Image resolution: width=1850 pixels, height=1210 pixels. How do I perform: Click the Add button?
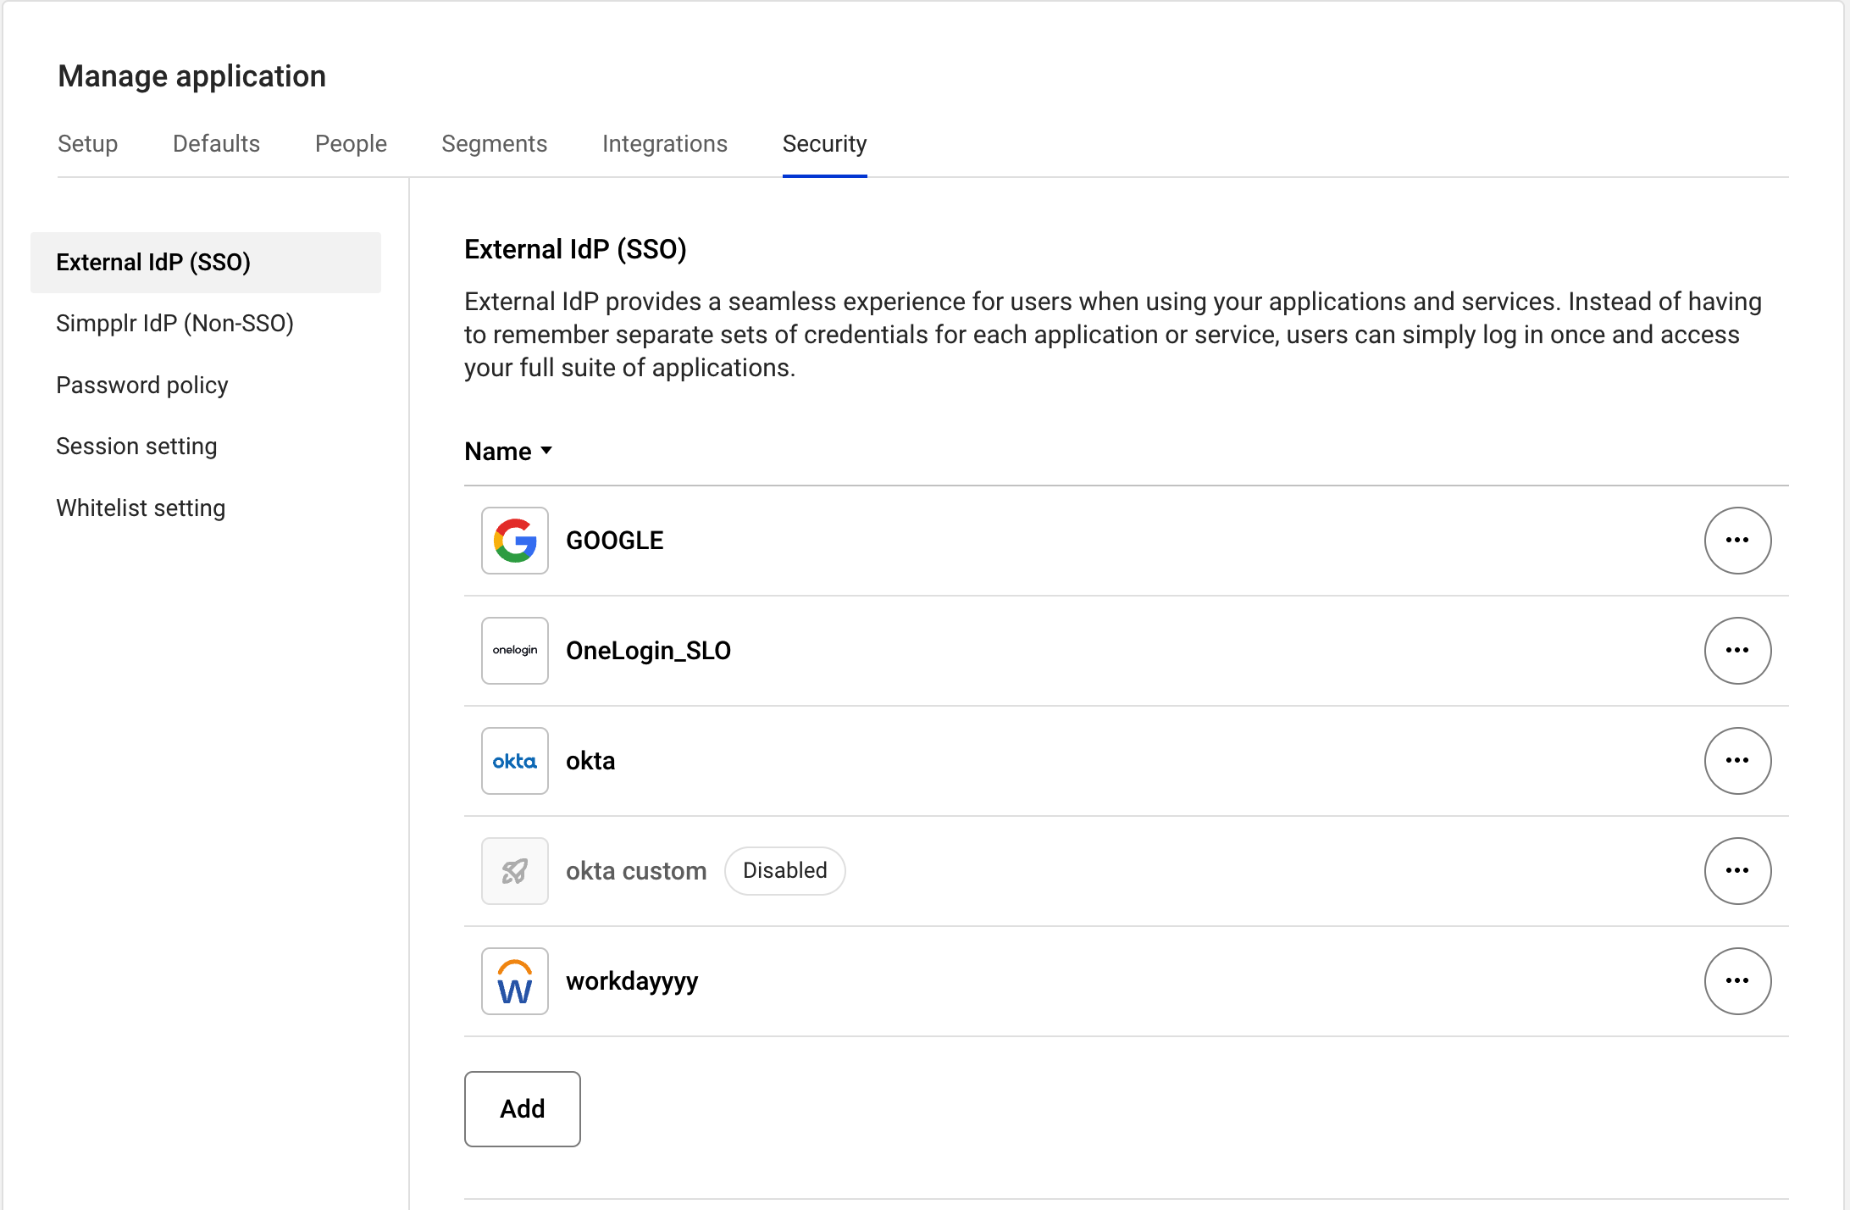pyautogui.click(x=522, y=1108)
